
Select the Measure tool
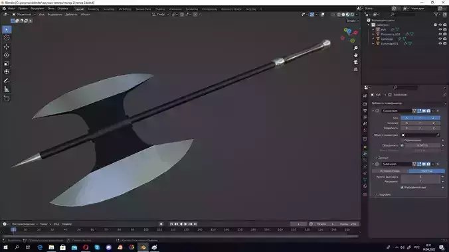tap(7, 90)
